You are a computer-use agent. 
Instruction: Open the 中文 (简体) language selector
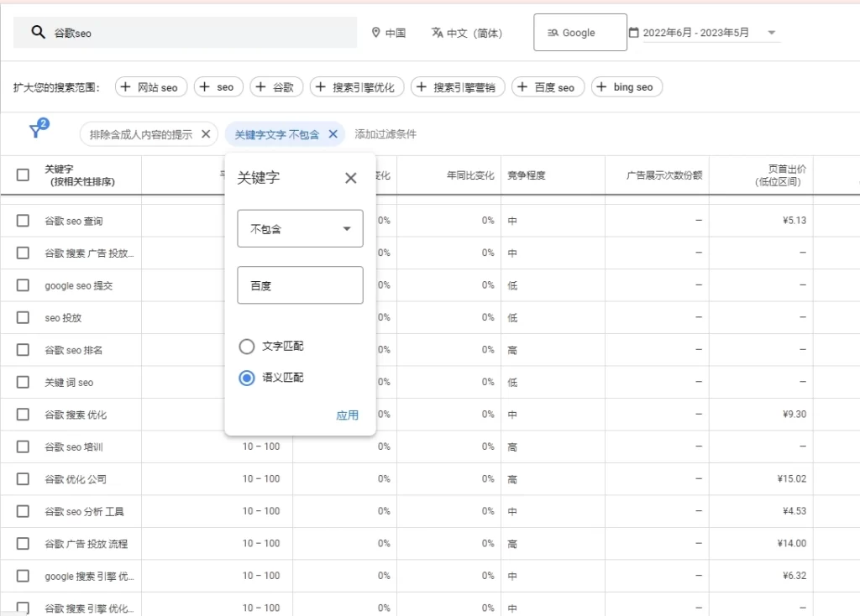pyautogui.click(x=467, y=33)
